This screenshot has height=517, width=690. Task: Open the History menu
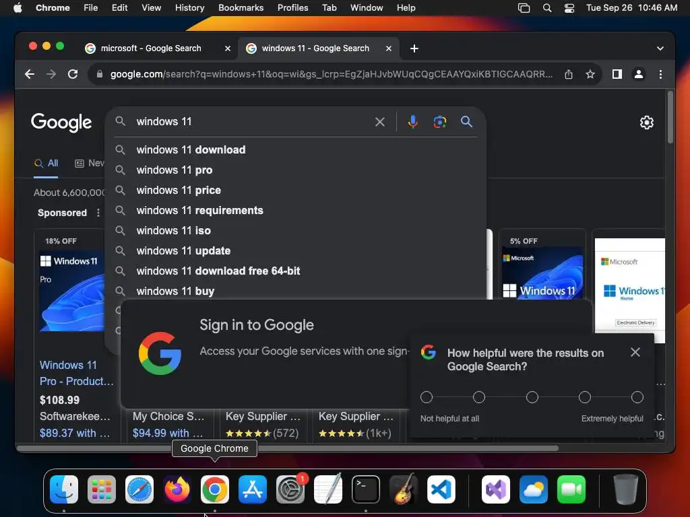189,7
